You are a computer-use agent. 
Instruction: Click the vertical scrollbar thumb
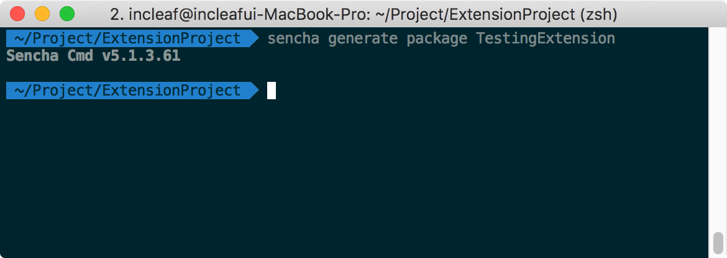(x=718, y=241)
